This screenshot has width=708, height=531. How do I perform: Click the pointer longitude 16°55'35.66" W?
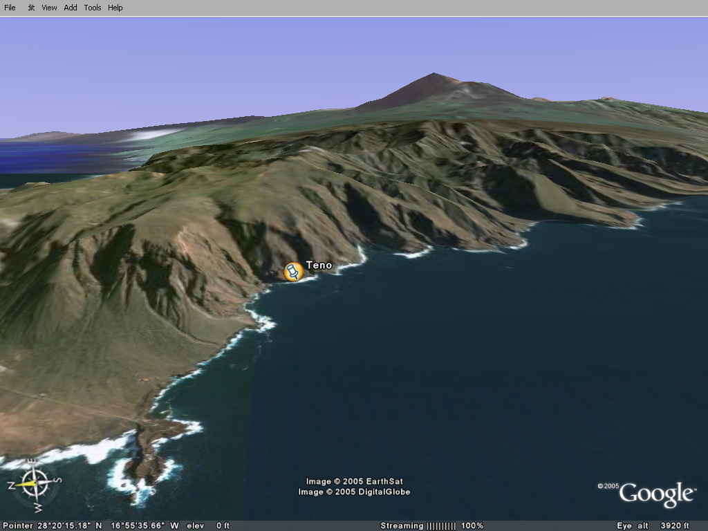(145, 525)
